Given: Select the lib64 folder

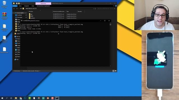Looking at the screenshot, I should (x=31, y=16).
